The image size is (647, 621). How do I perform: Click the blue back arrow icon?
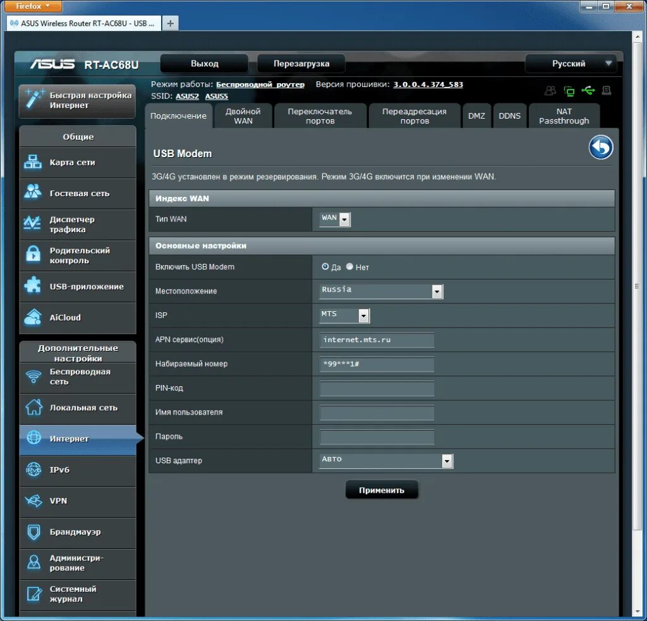601,147
